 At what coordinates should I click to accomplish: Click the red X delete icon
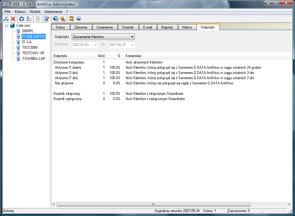pos(13,19)
